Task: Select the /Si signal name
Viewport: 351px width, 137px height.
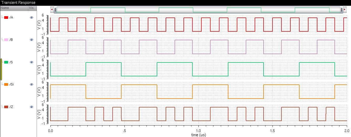Action: [12, 84]
